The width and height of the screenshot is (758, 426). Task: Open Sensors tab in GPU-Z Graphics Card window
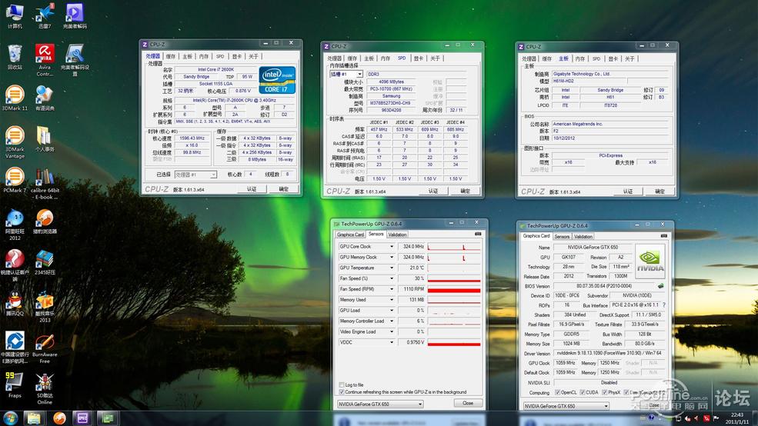coord(562,237)
